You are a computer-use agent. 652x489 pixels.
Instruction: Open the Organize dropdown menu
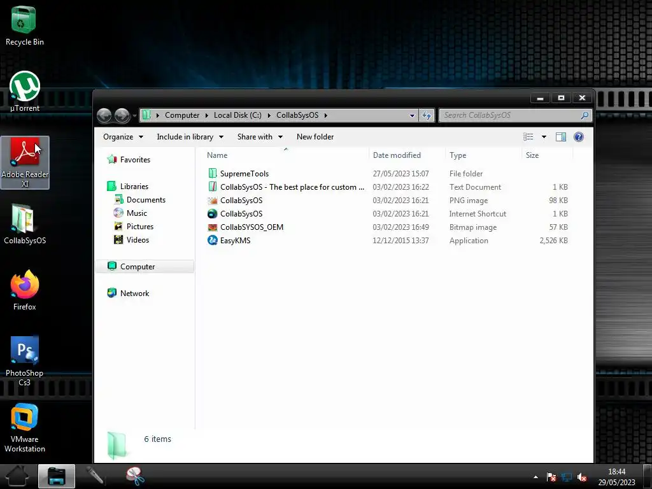click(123, 137)
